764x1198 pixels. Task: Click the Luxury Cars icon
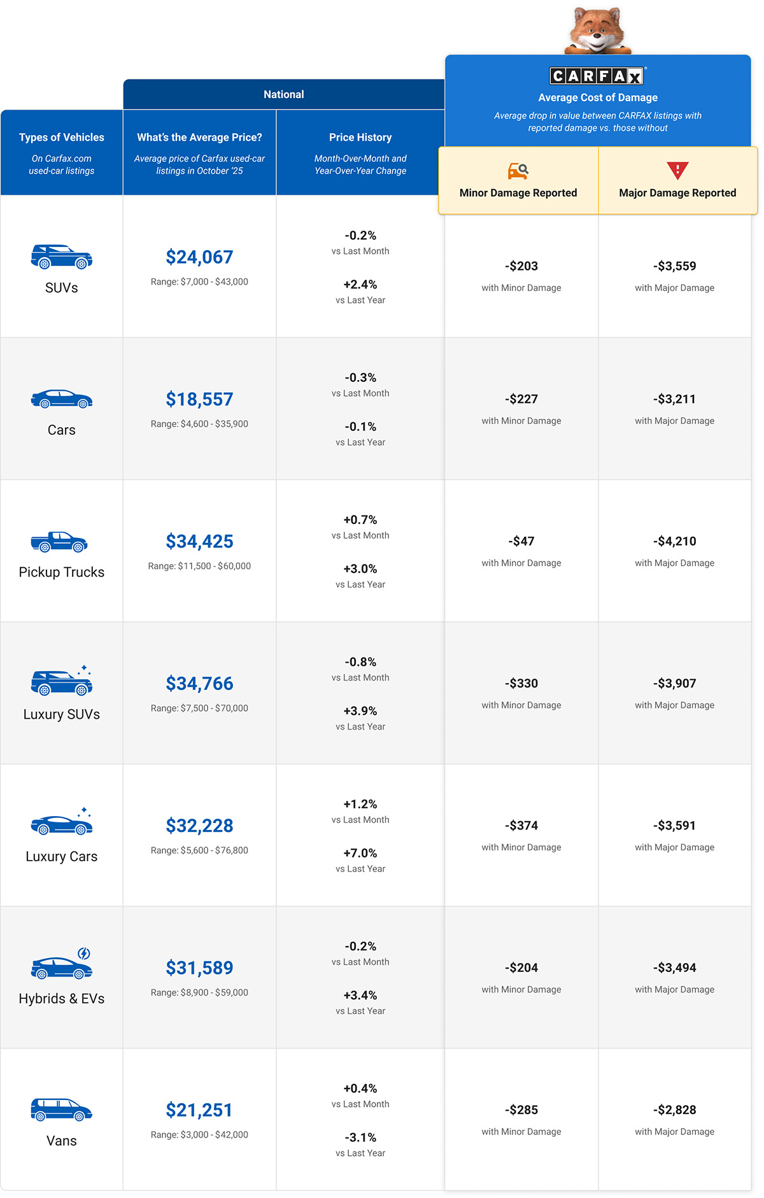point(62,824)
